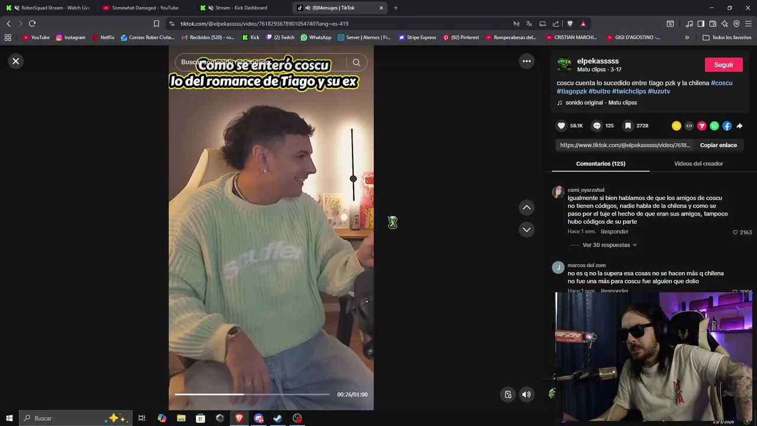757x426 pixels.
Task: Close the Mensajes TikTok browser tab
Action: click(381, 8)
